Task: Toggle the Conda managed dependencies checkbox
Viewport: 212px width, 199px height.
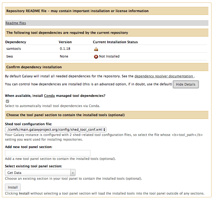Action: [x=7, y=101]
